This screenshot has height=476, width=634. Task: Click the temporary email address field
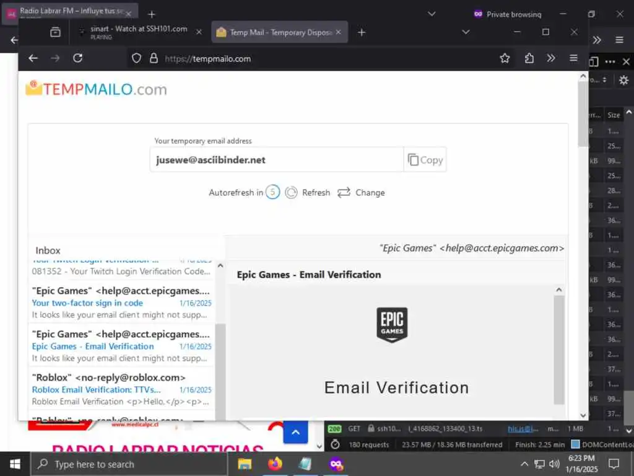point(277,160)
